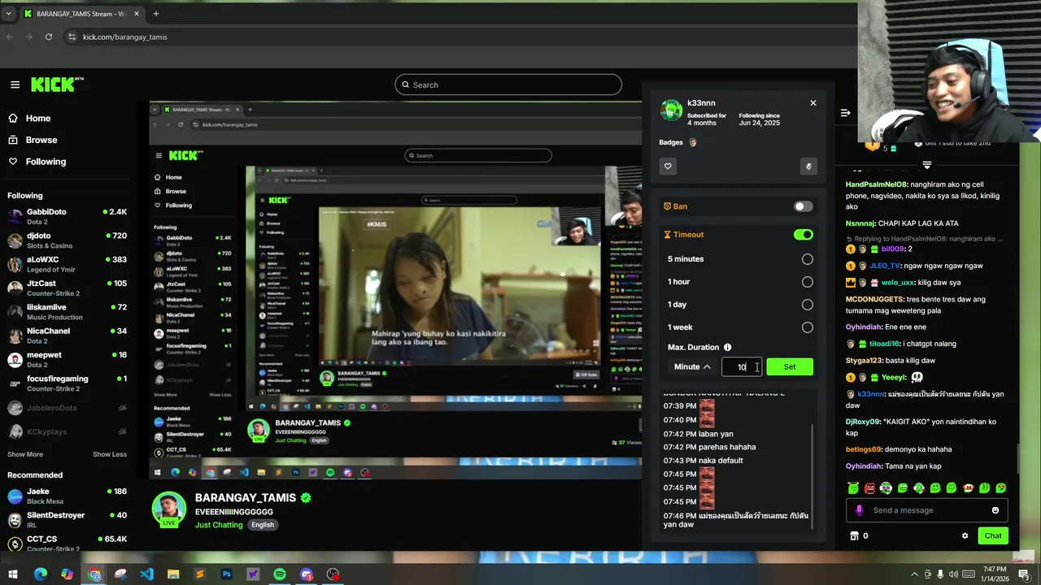Viewport: 1041px width, 585px height.
Task: Click k33nnn's avatar in the user card
Action: [671, 110]
